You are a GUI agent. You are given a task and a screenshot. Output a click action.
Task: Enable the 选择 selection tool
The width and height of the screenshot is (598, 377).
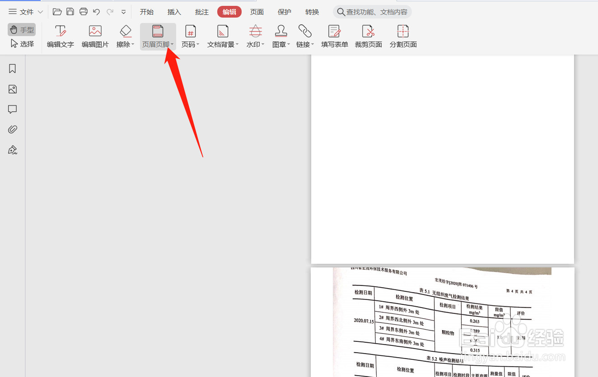point(22,44)
